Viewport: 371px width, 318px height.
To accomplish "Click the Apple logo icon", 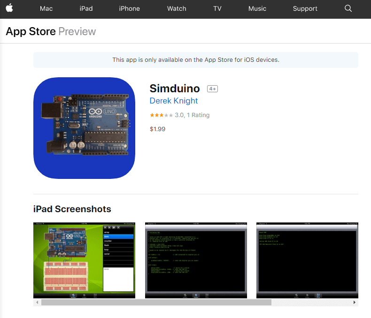I will click(x=9, y=8).
